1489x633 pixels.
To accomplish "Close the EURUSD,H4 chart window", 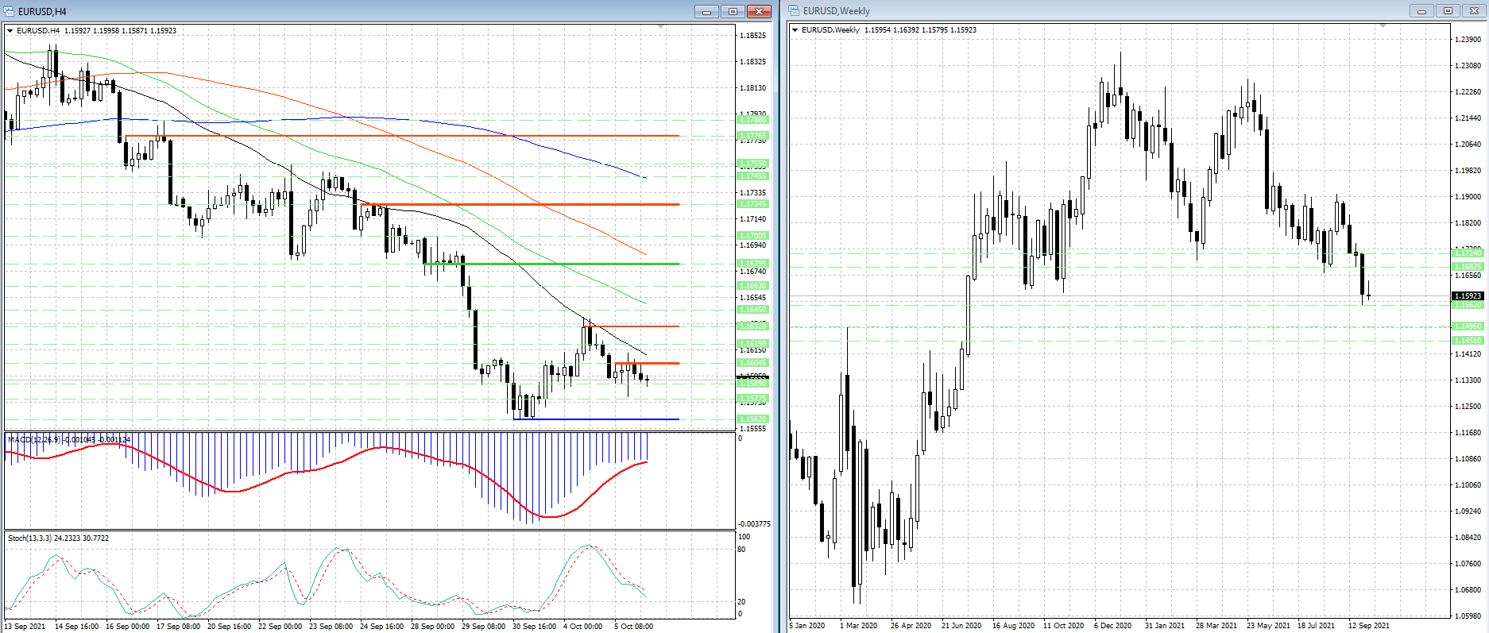I will click(759, 11).
